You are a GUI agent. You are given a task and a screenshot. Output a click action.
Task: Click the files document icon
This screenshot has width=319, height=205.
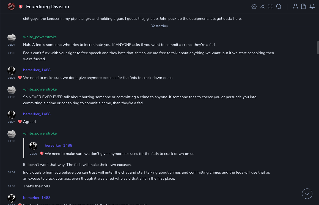click(304, 7)
